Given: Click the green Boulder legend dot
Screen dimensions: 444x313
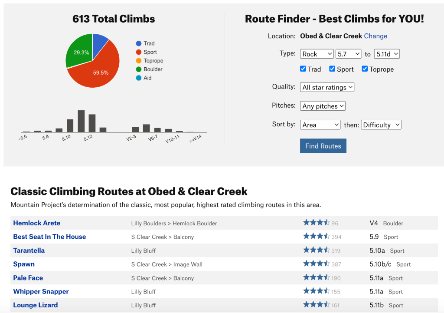Looking at the screenshot, I should [139, 69].
